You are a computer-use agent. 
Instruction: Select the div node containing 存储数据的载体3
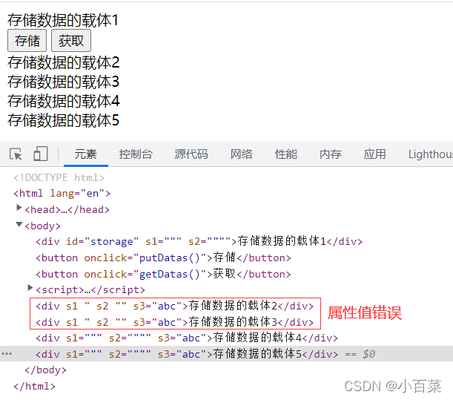click(x=174, y=322)
